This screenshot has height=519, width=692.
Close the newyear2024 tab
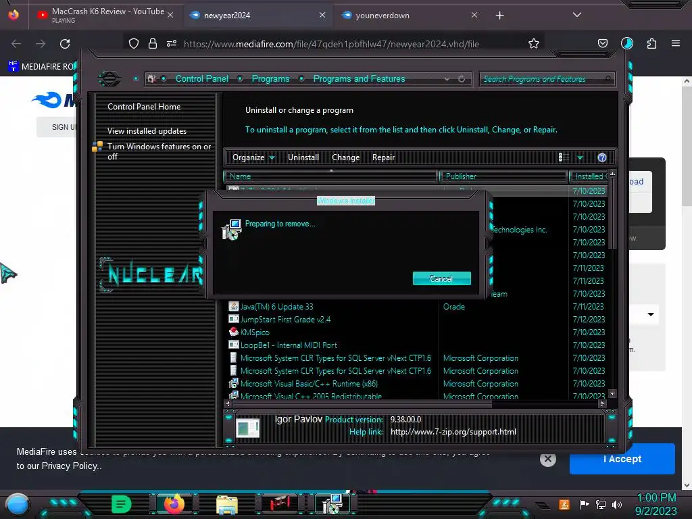click(322, 15)
